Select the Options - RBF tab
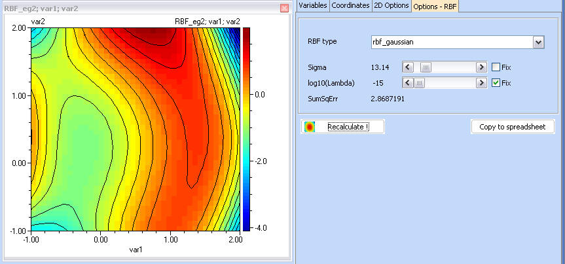The image size is (565, 264). coord(435,6)
